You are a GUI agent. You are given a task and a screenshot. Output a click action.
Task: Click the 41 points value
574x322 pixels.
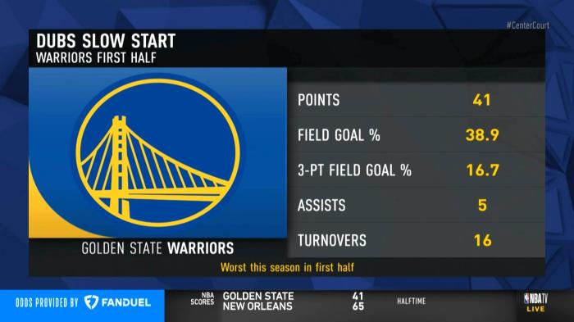[481, 100]
